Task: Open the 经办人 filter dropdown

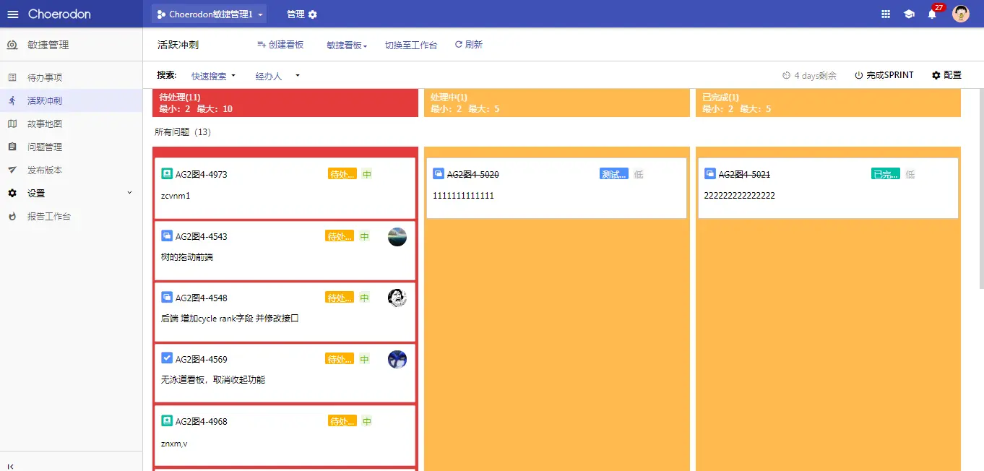Action: click(277, 76)
